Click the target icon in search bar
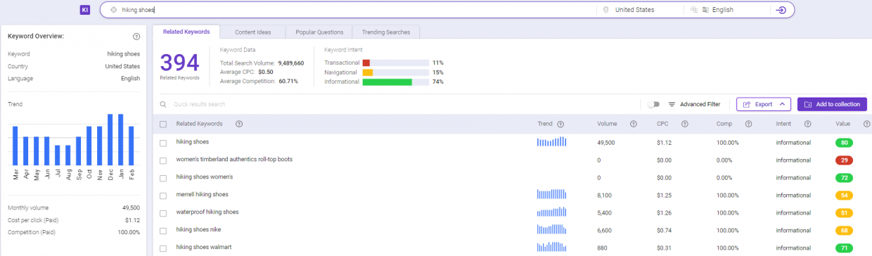This screenshot has width=872, height=256. 113,10
